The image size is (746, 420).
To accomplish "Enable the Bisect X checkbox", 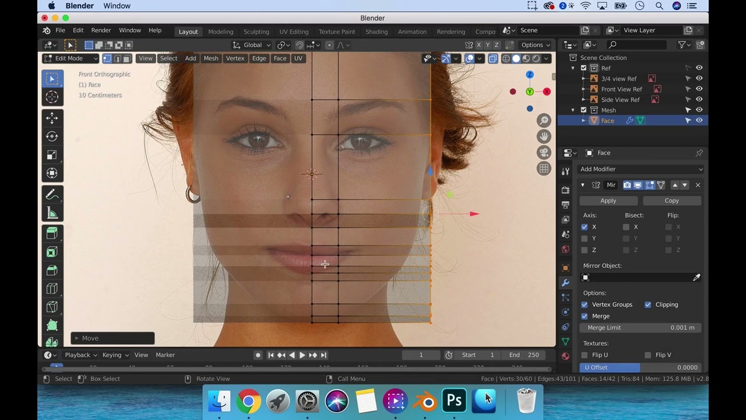I will tap(626, 227).
